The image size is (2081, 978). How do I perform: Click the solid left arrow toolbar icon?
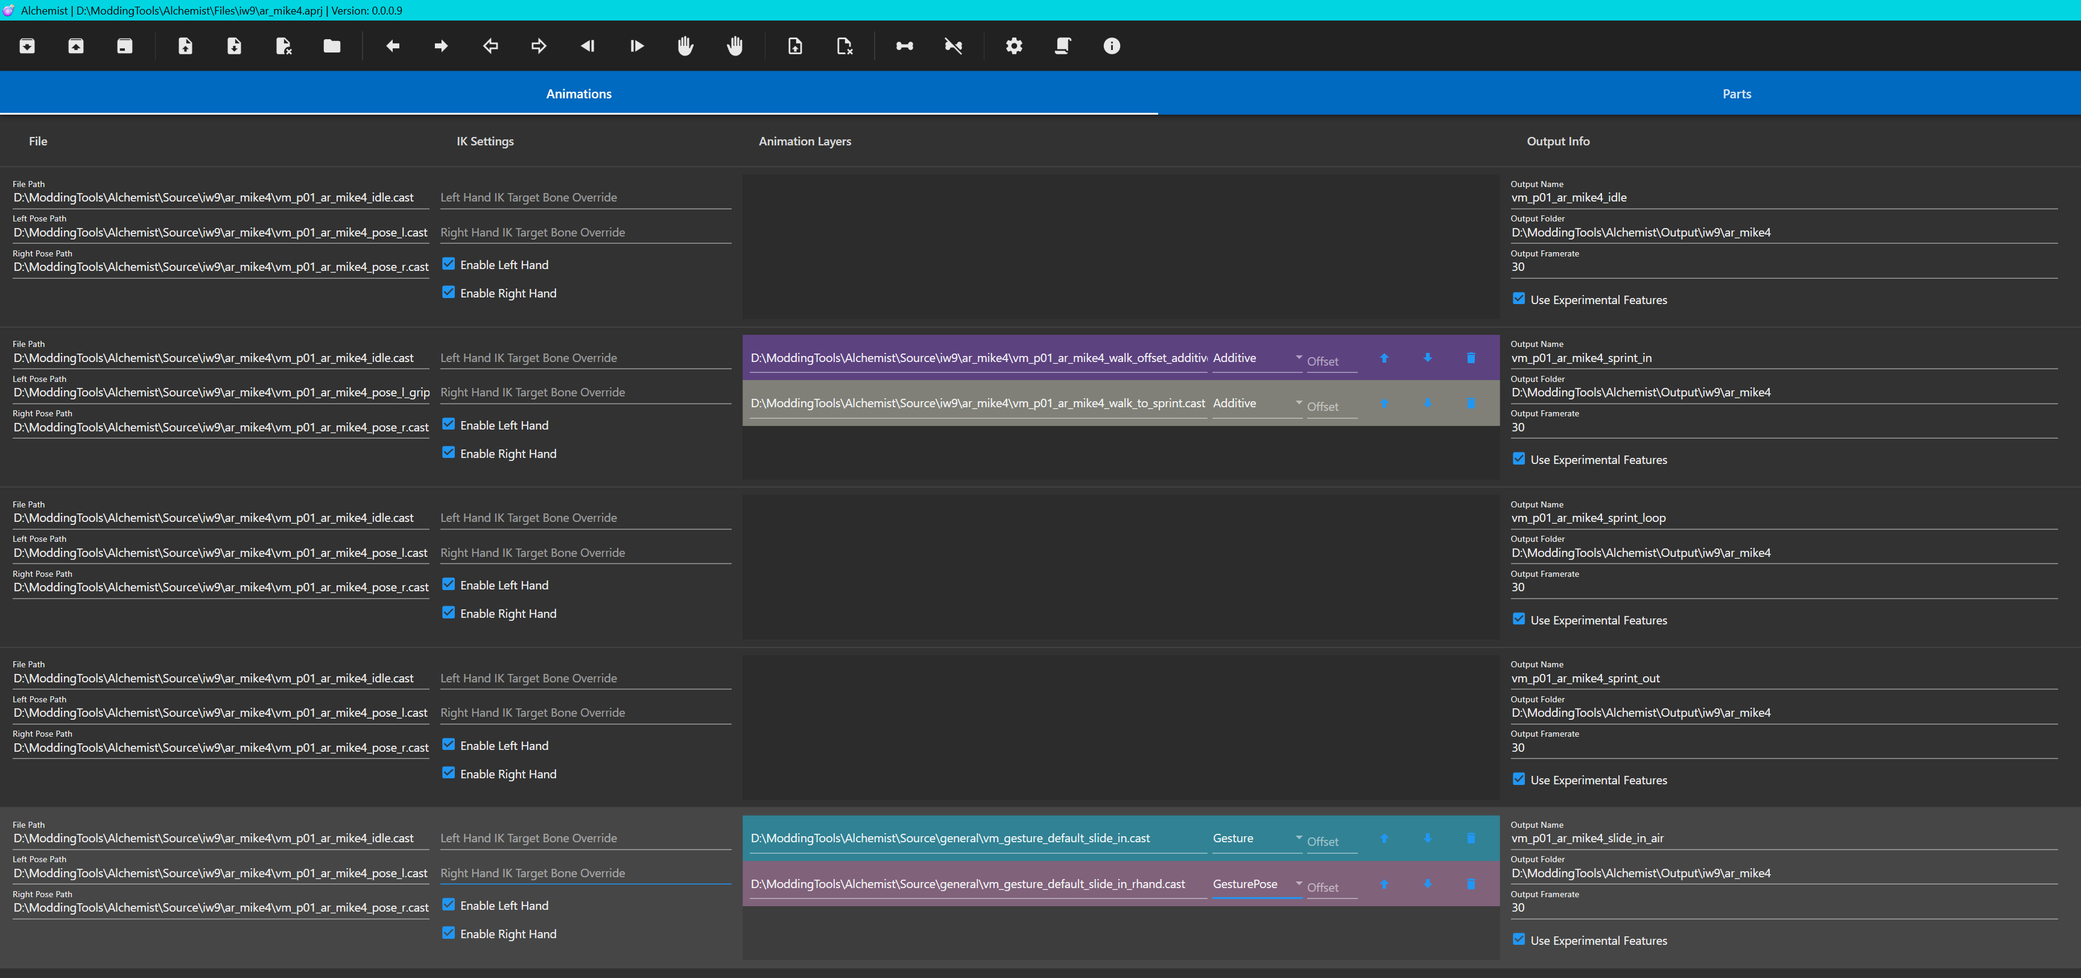point(393,46)
